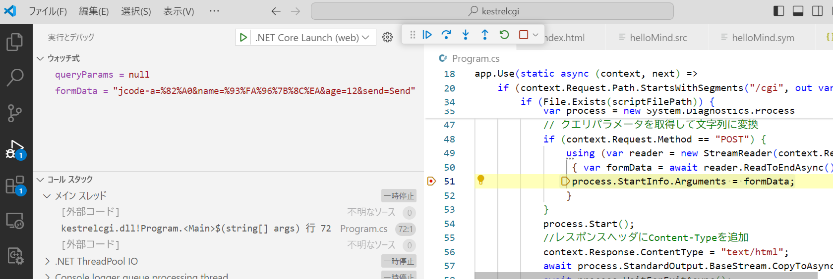Step Over in the debug toolbar
The image size is (833, 279).
(x=446, y=35)
